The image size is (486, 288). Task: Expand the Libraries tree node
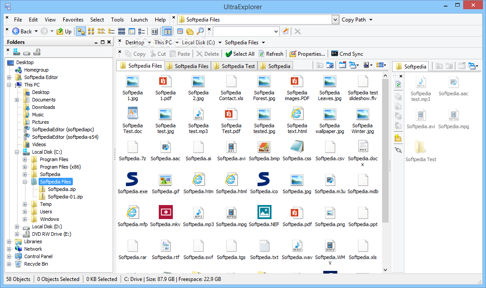pyautogui.click(x=9, y=241)
